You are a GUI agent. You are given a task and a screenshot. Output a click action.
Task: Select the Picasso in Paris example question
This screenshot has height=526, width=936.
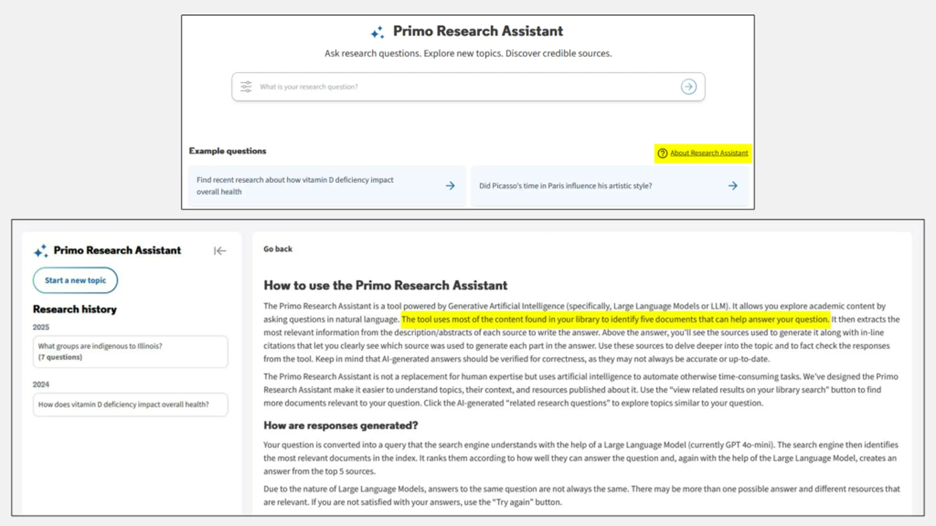[609, 186]
